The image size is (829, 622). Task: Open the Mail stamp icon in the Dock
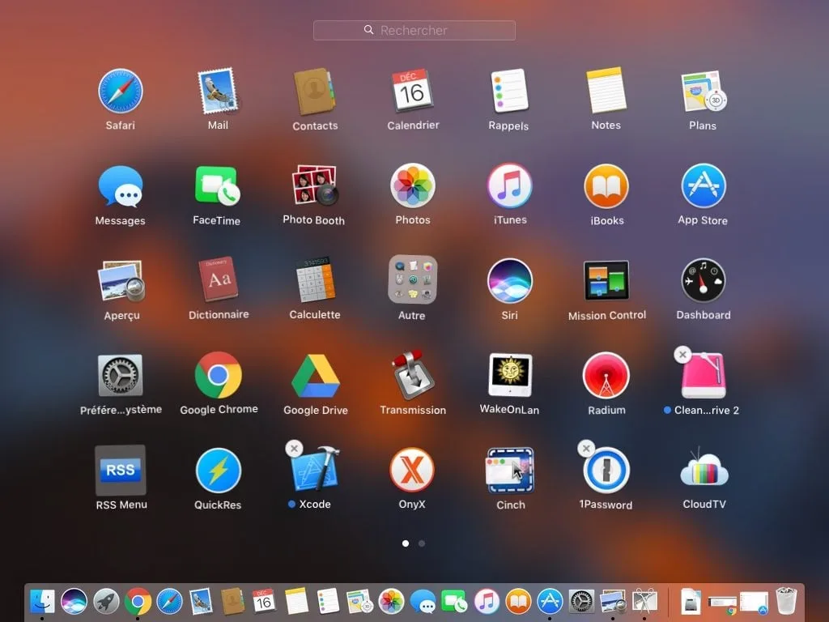[x=202, y=602]
